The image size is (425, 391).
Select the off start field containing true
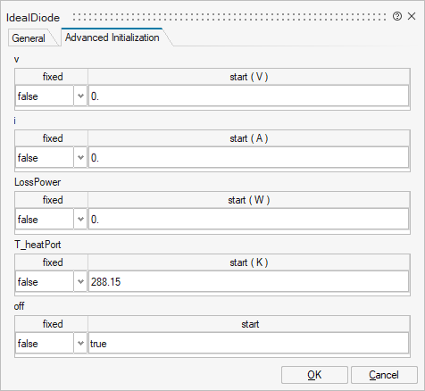click(248, 344)
